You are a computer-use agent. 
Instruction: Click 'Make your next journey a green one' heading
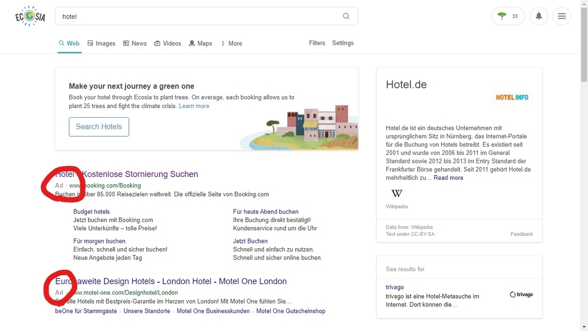[x=131, y=86]
